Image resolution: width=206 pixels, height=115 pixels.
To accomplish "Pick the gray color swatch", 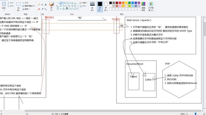I will 114,3.
